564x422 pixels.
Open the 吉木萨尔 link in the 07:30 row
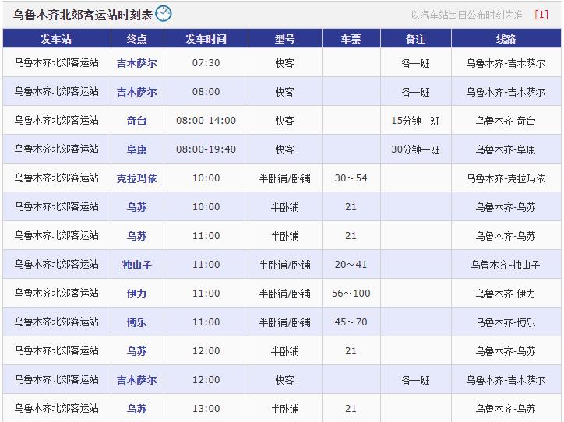pos(136,63)
